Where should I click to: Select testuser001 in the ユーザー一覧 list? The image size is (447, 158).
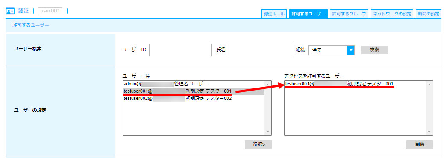[x=194, y=91]
